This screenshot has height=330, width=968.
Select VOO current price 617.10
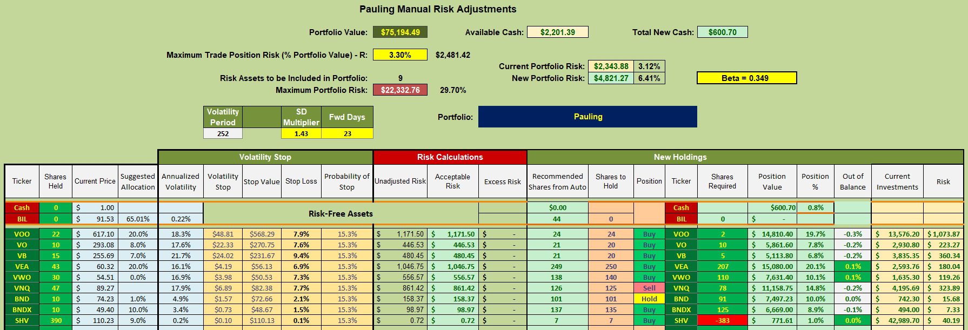[95, 234]
